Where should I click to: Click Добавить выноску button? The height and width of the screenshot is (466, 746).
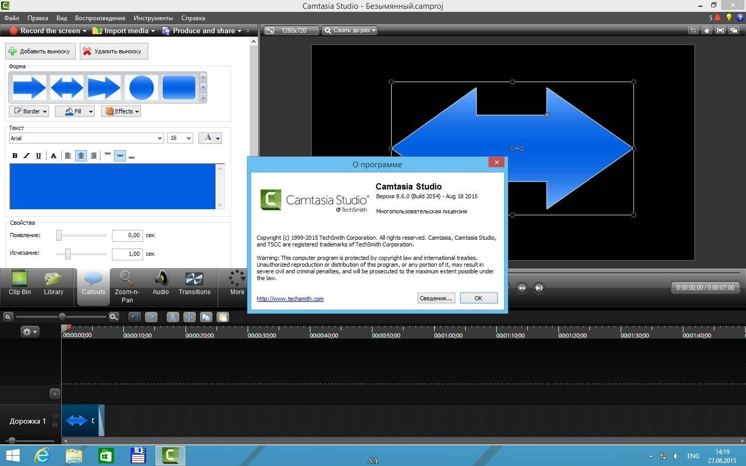(40, 51)
